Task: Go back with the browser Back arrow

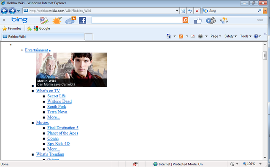Action: coord(4,11)
